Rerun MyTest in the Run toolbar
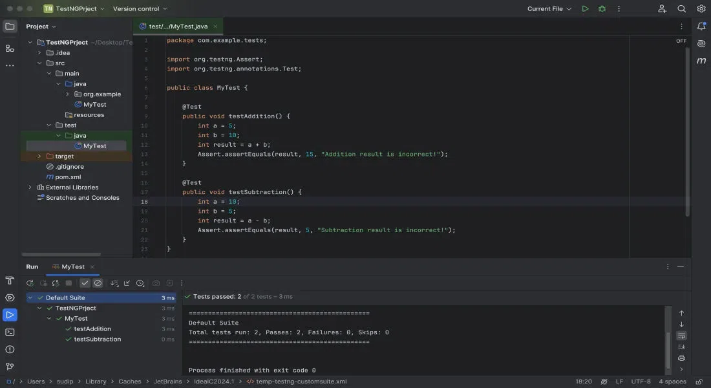This screenshot has width=711, height=388. pos(30,283)
